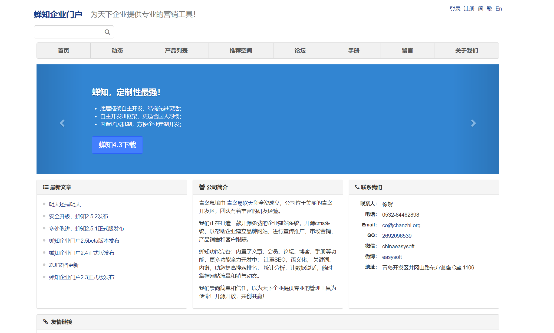Click the search magnifier icon

point(107,32)
